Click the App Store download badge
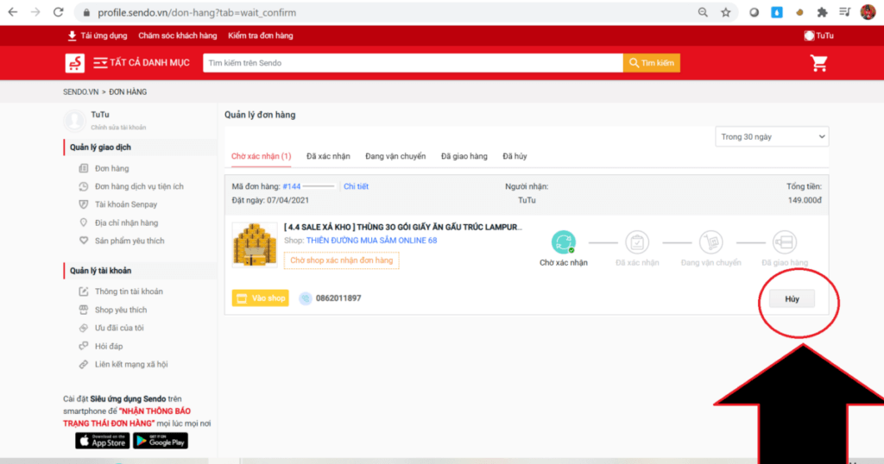The height and width of the screenshot is (464, 884). [x=102, y=441]
